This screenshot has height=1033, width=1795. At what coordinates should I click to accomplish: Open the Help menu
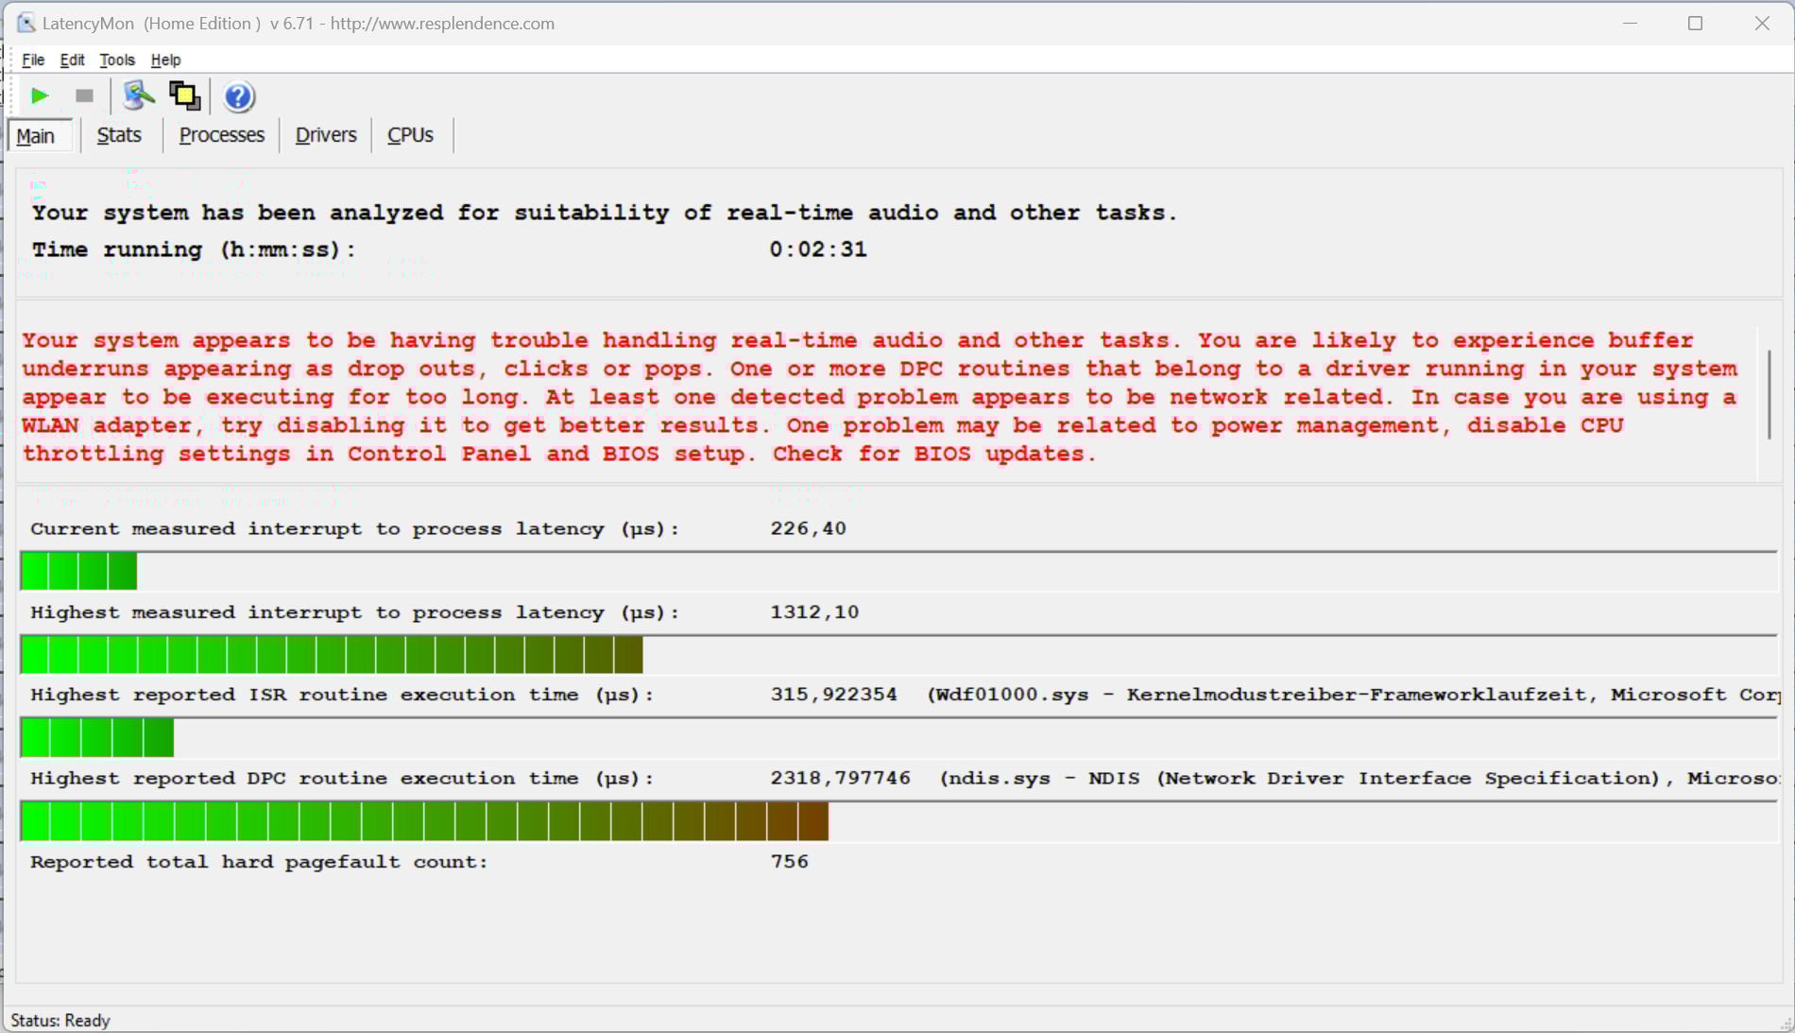coord(165,60)
